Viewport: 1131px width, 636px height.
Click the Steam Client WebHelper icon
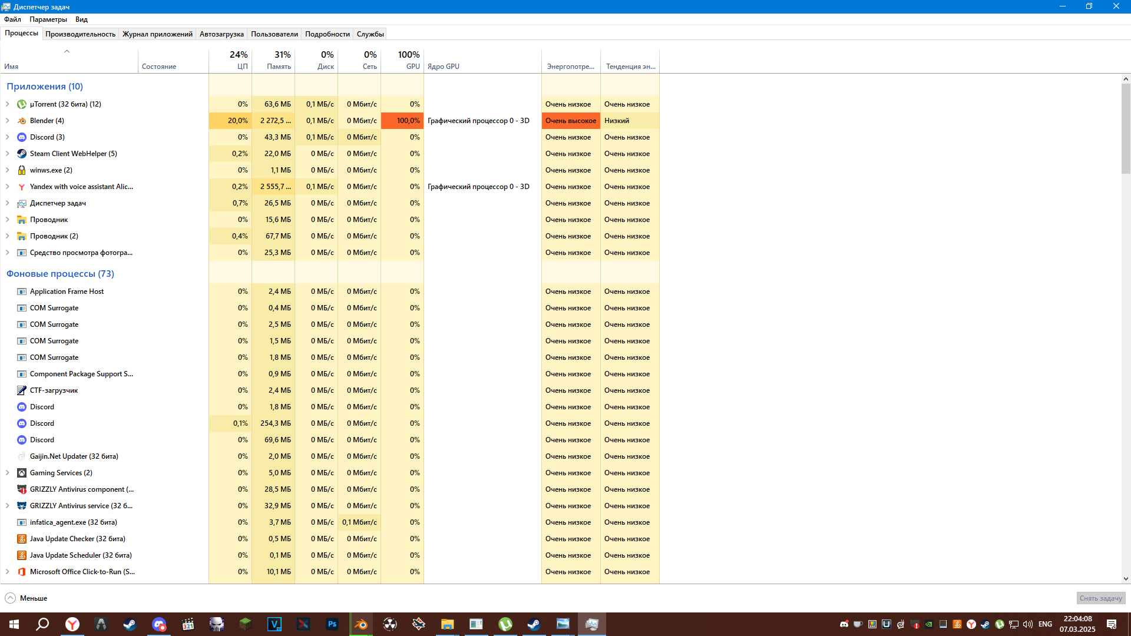pos(22,154)
